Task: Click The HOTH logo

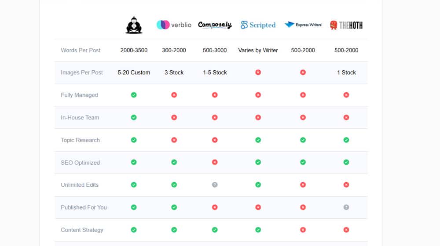Action: (x=346, y=25)
